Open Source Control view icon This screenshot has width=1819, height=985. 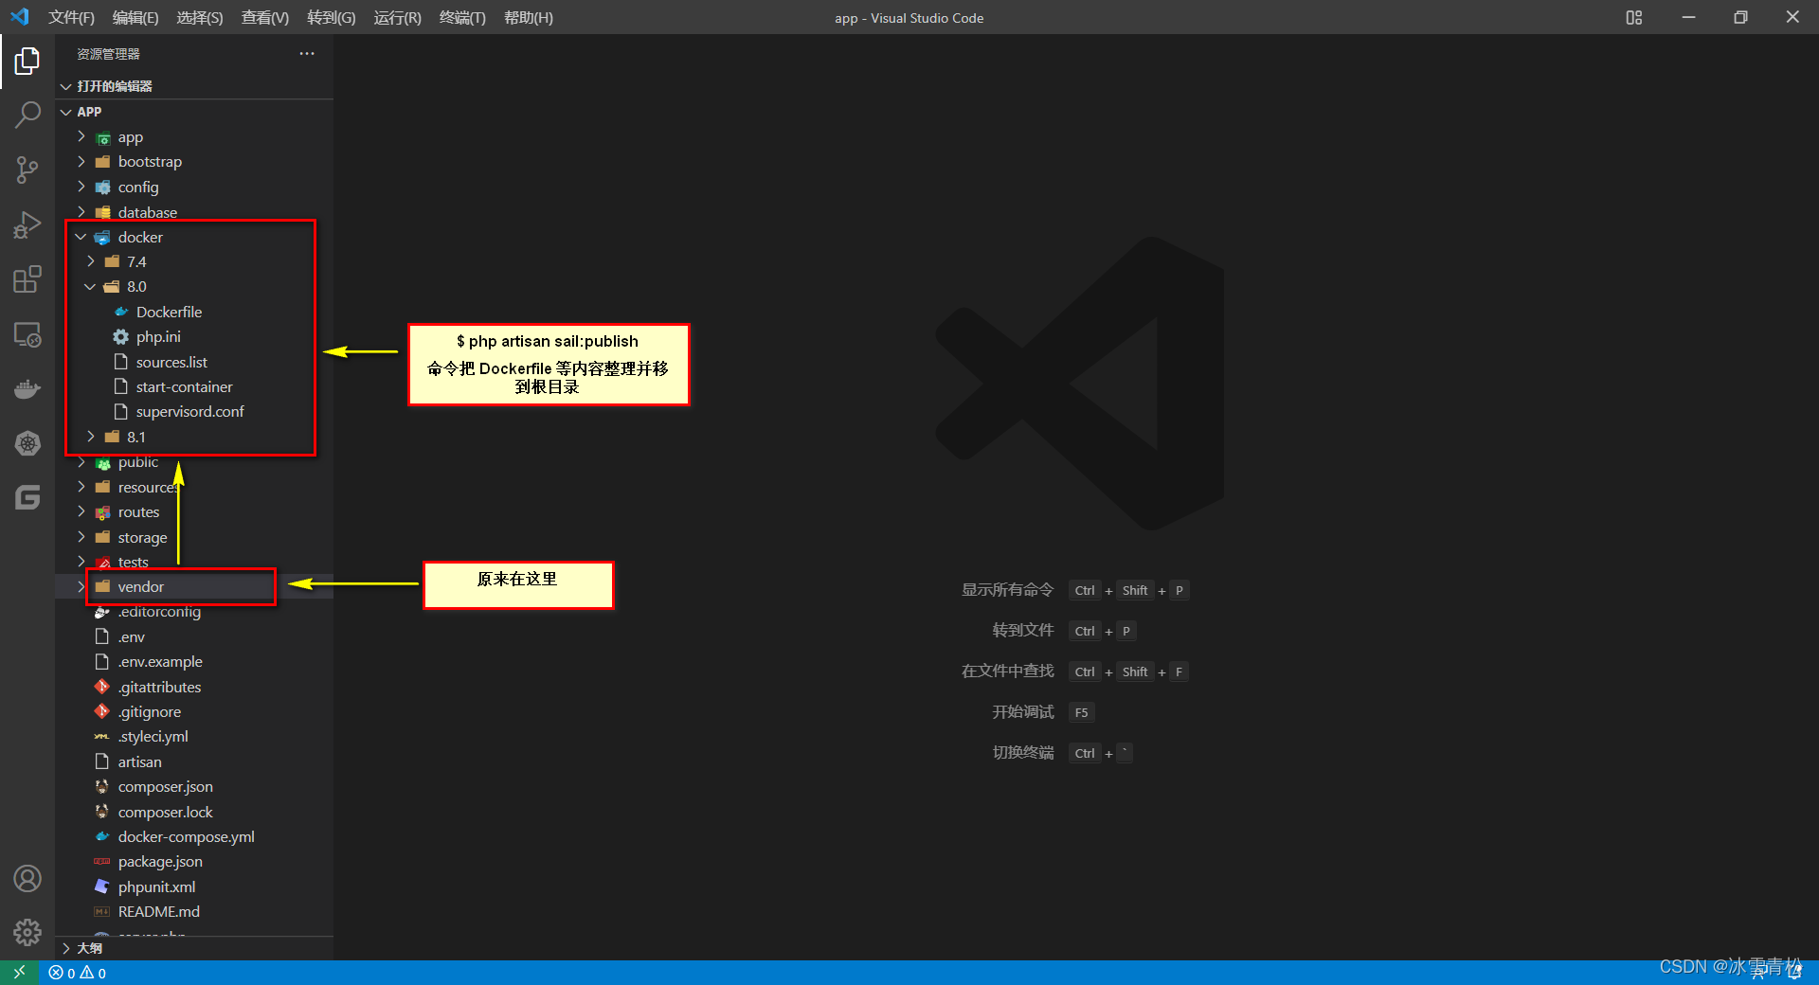(27, 170)
